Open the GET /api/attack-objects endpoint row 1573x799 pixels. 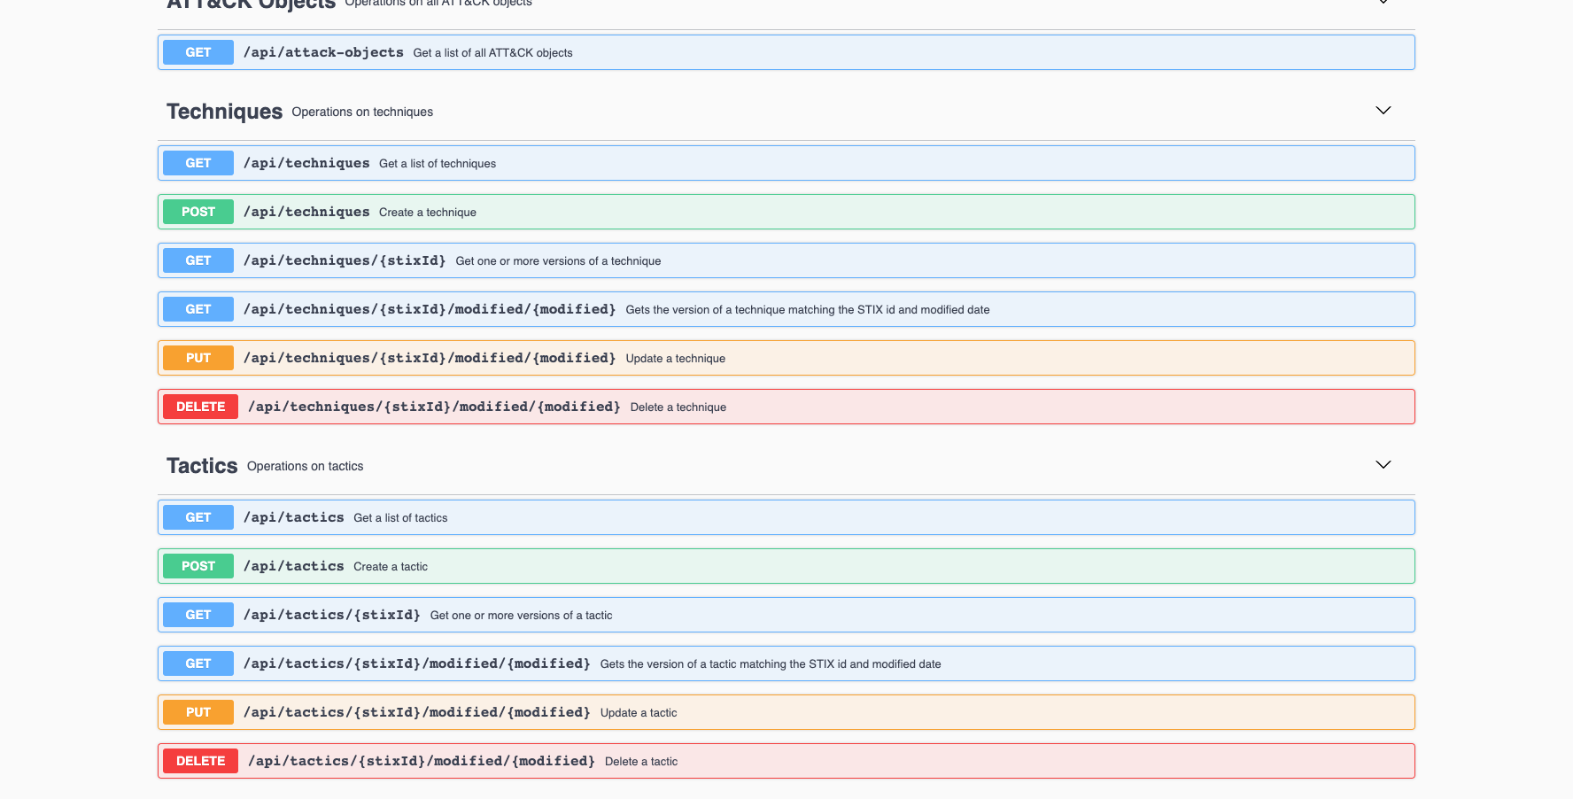tap(786, 51)
